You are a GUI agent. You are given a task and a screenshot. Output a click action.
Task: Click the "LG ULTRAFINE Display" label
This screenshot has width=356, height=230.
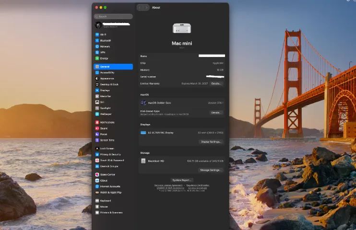coord(161,133)
